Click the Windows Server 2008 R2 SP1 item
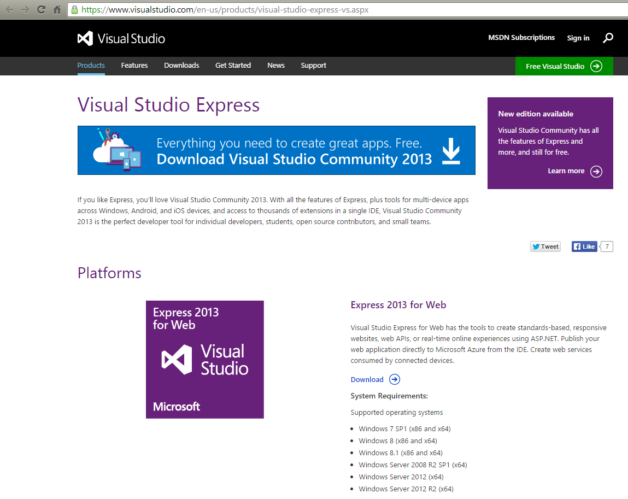Viewport: 628px width, 499px height. tap(413, 465)
